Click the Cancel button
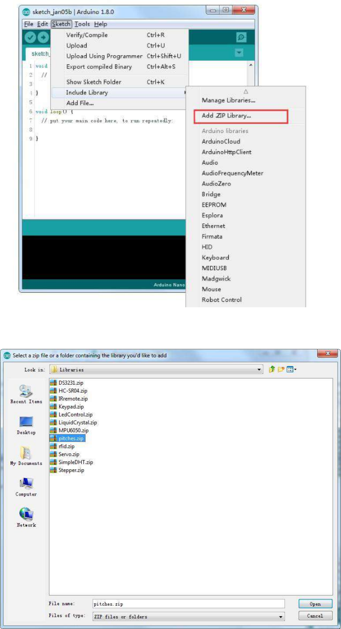Screen dimensions: 341x629 315,616
